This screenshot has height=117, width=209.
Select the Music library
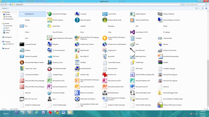pyautogui.click(x=7, y=28)
